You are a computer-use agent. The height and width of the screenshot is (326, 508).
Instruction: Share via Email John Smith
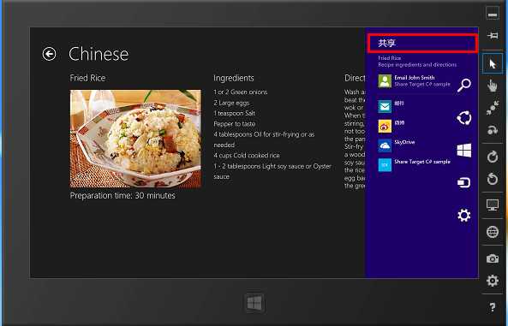(415, 81)
